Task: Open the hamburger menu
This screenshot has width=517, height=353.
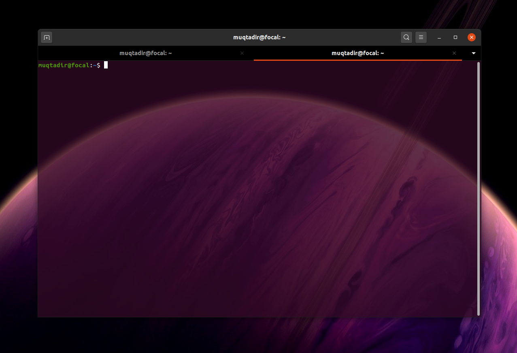Action: click(421, 37)
